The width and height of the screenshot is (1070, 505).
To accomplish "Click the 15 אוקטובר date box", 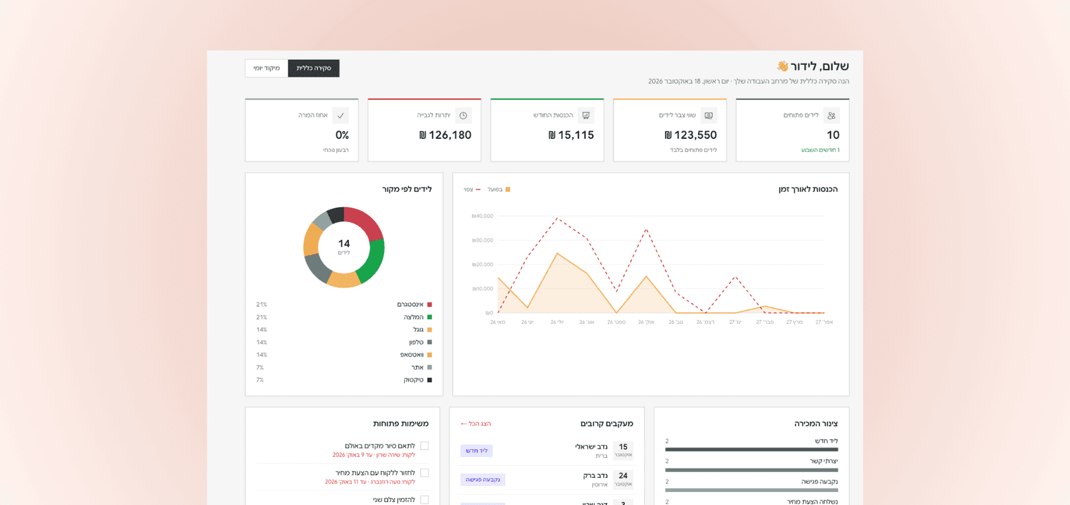I will 623,450.
